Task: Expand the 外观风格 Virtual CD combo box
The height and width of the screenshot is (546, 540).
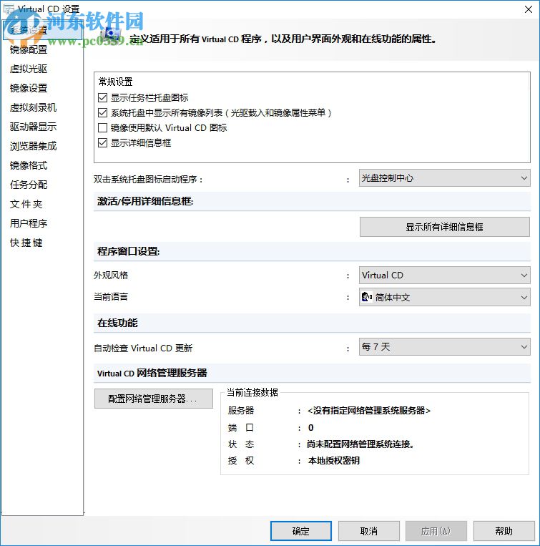Action: 445,276
